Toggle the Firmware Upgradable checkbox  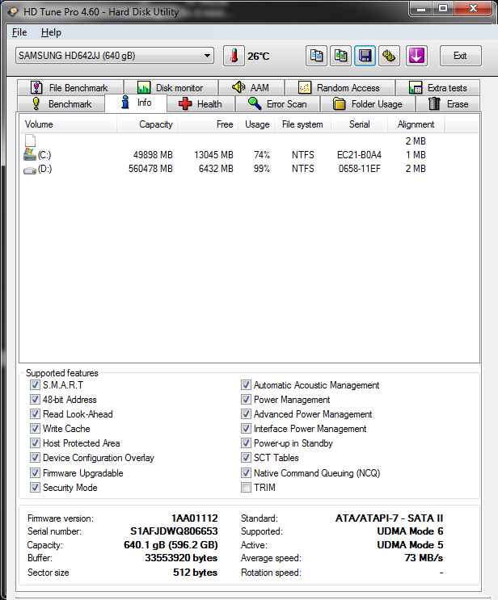coord(35,473)
